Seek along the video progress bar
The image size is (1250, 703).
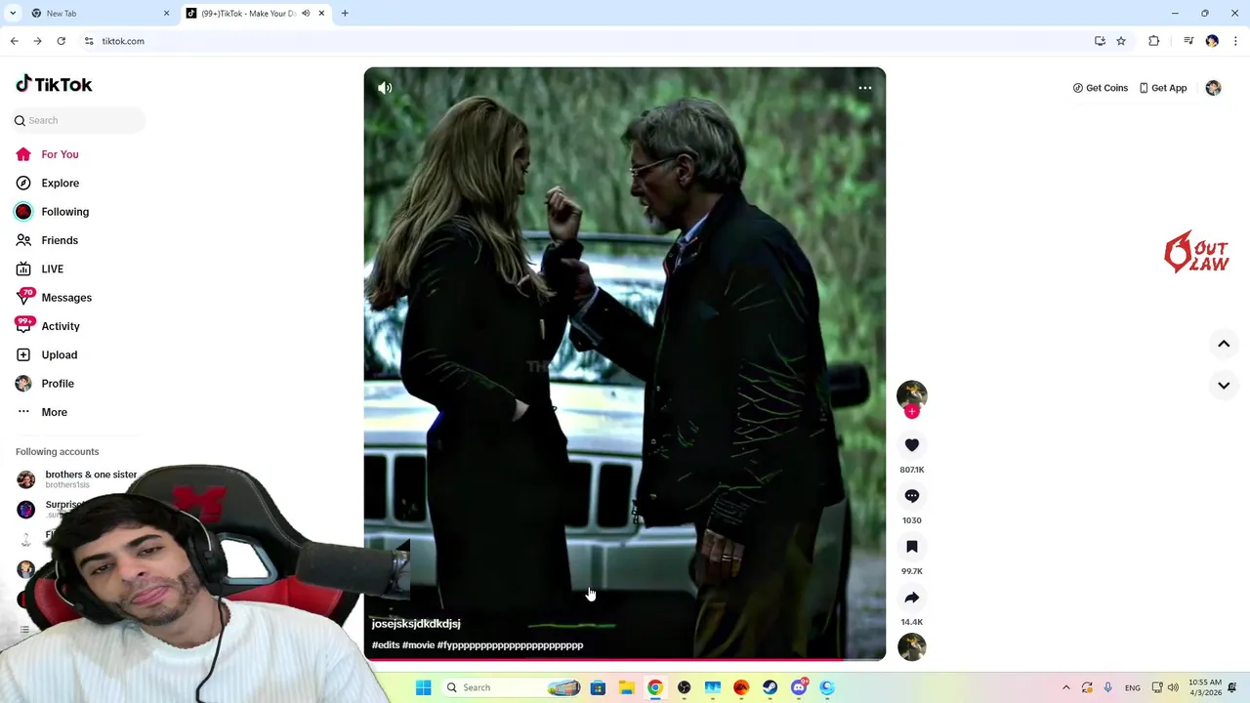[x=625, y=660]
